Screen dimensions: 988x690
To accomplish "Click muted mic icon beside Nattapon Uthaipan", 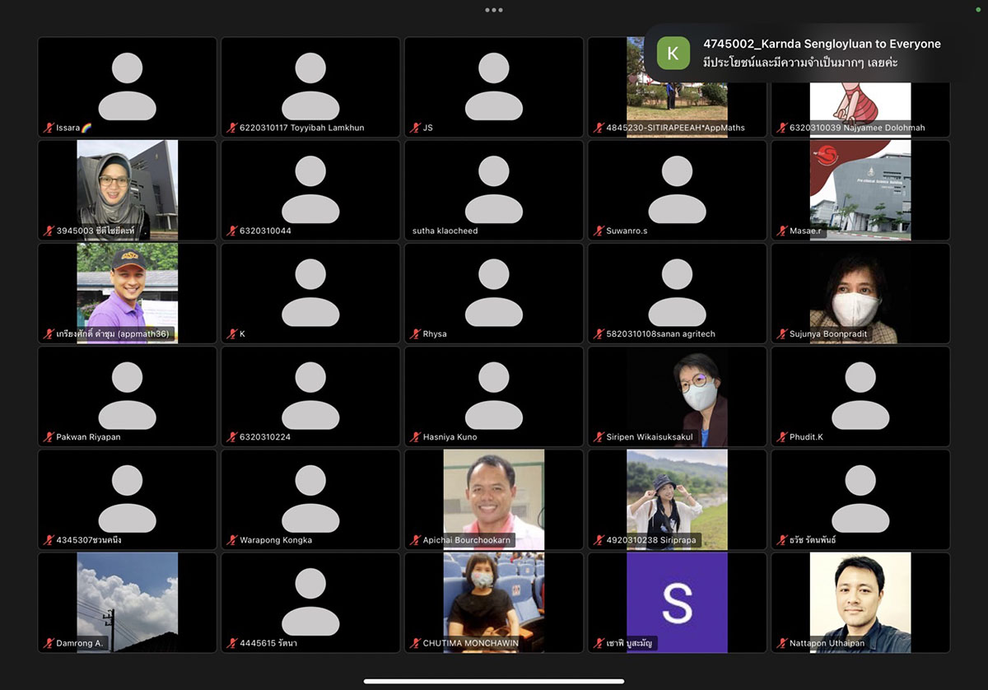I will [x=783, y=643].
